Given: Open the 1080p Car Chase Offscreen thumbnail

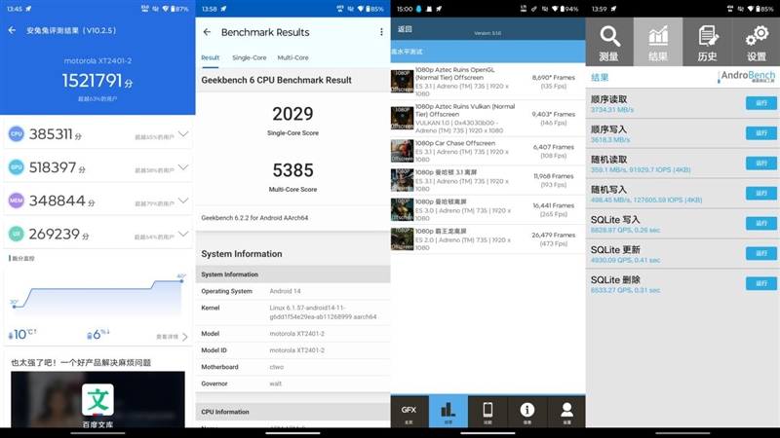Looking at the screenshot, I should (402, 151).
